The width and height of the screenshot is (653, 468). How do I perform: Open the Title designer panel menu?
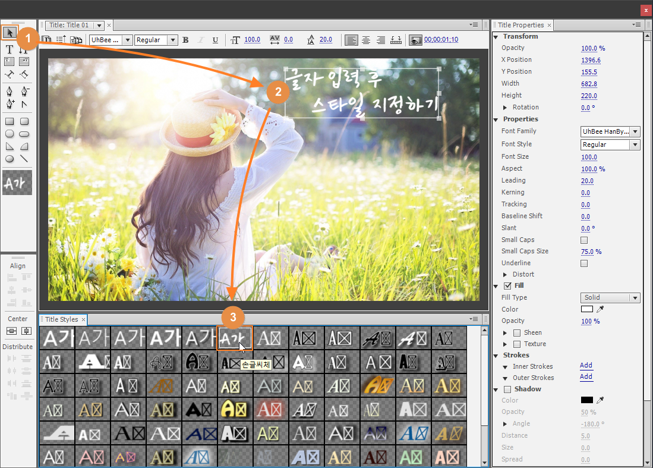point(474,24)
